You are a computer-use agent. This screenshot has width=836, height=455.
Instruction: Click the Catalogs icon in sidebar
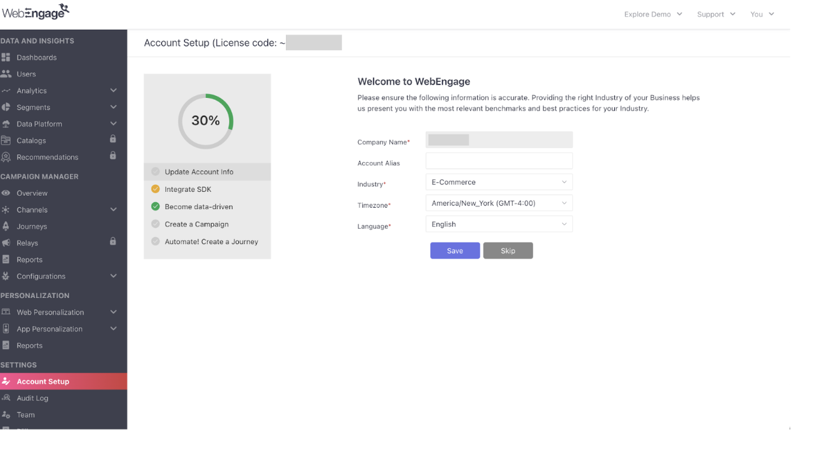point(6,140)
